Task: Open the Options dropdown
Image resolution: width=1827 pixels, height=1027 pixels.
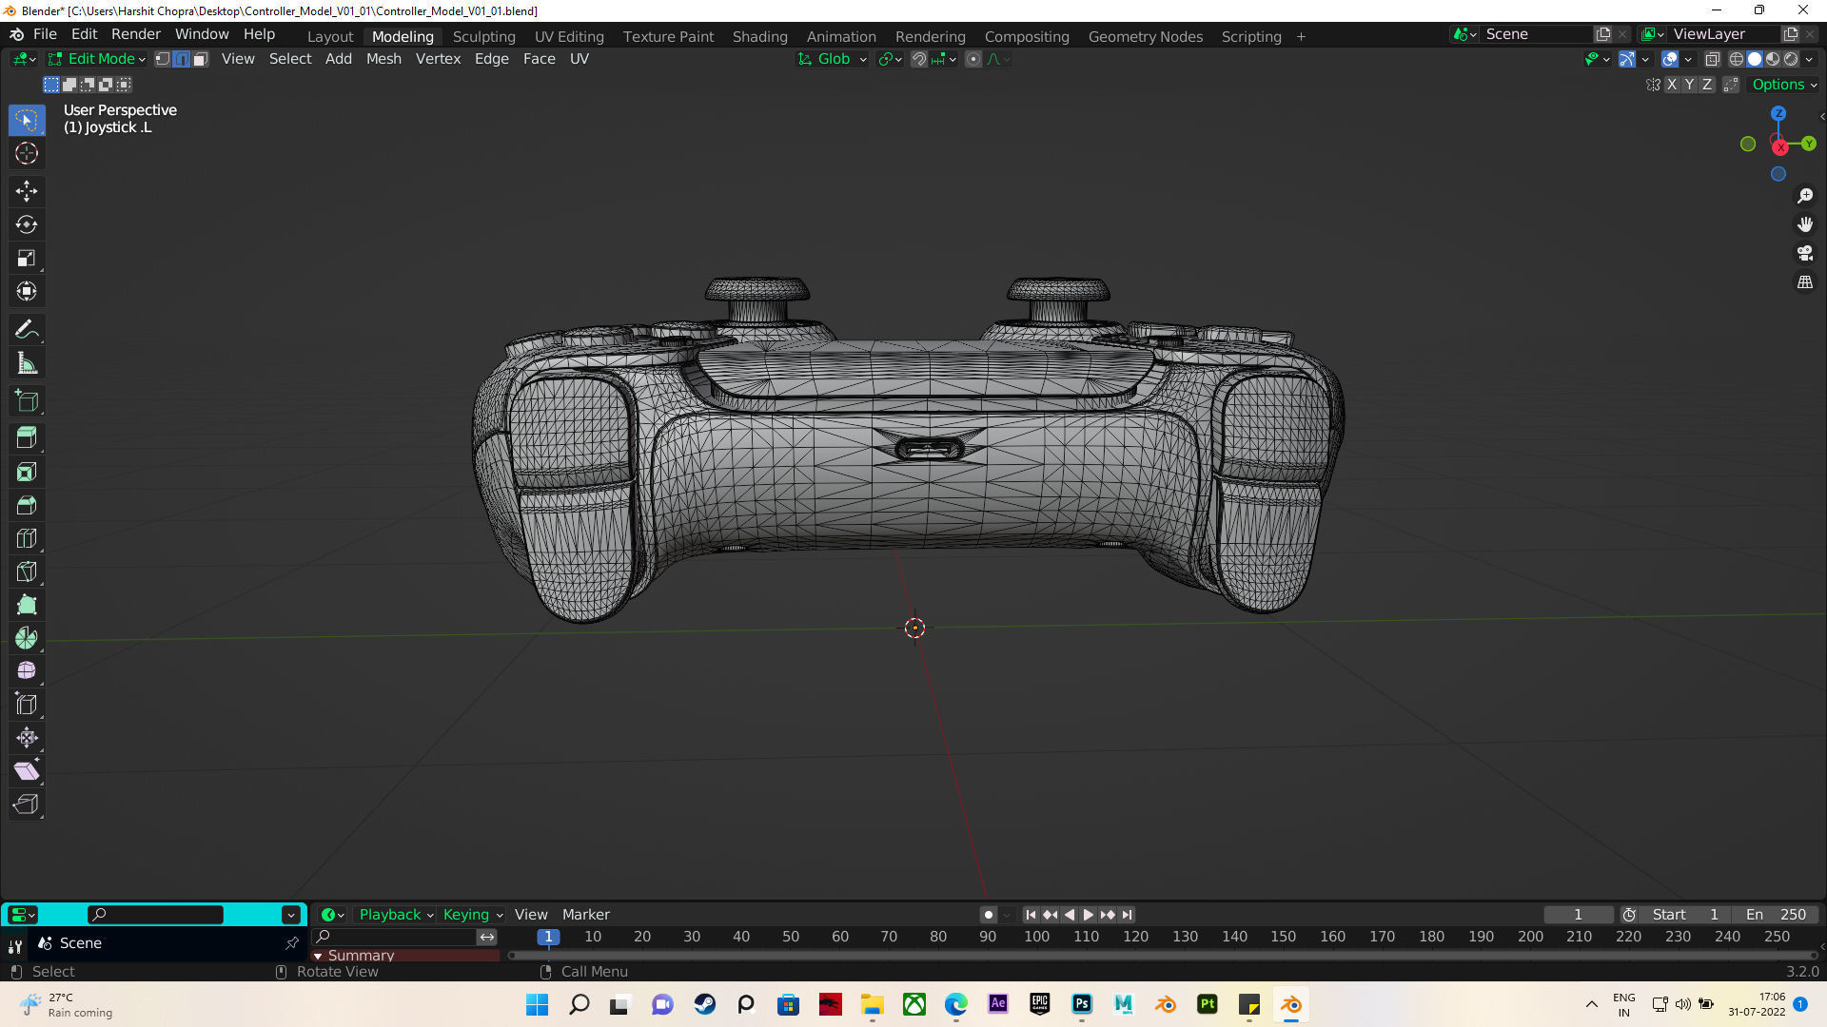Action: click(x=1784, y=85)
